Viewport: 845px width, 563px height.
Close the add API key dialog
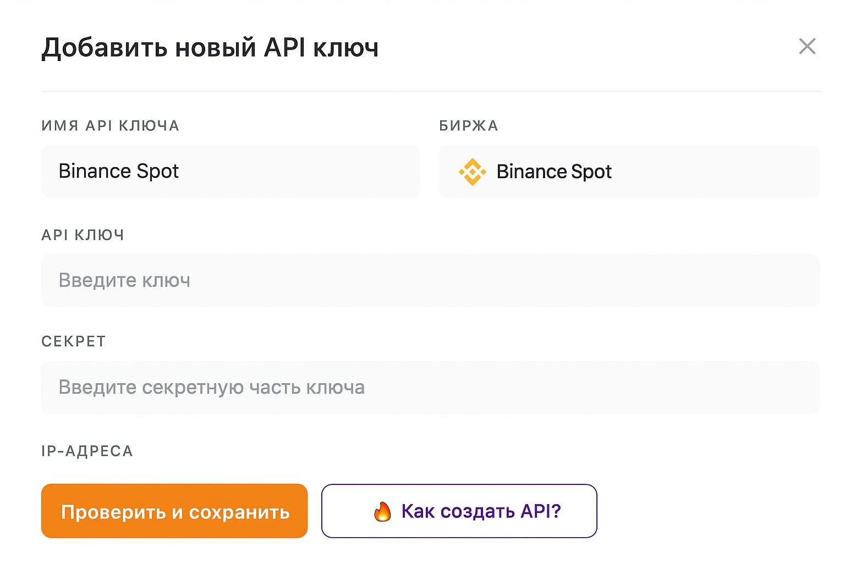807,46
